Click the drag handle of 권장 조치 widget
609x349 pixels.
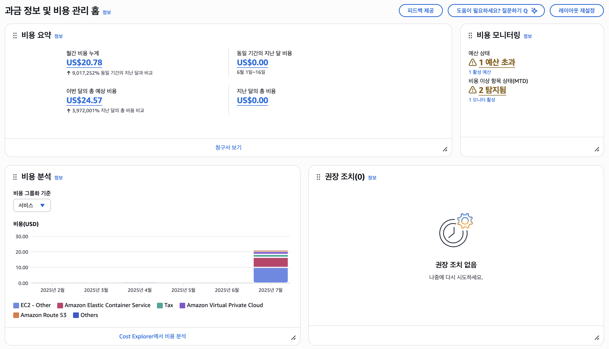(318, 177)
